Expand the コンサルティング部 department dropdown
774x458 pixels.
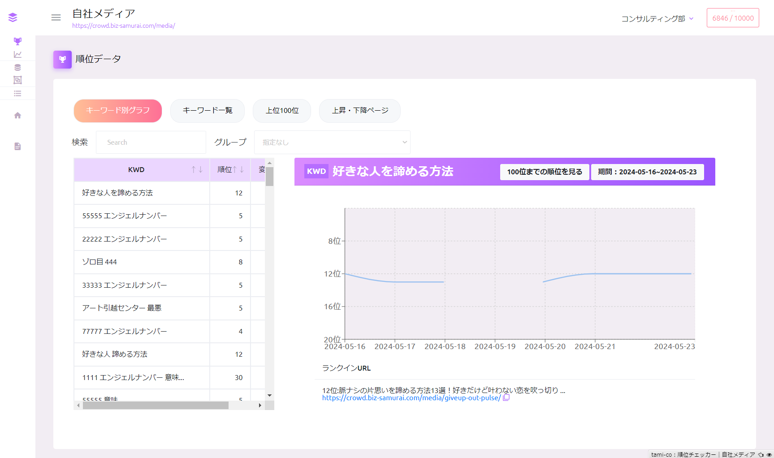coord(657,18)
